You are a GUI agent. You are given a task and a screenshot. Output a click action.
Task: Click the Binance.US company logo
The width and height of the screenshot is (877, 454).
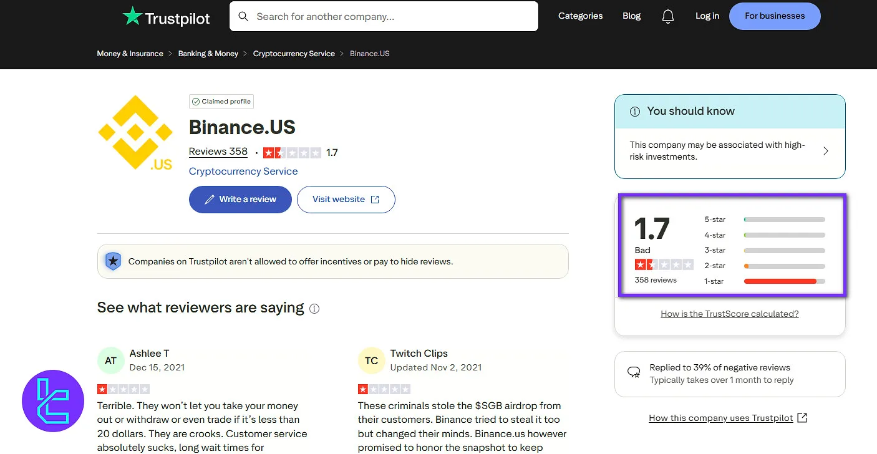click(135, 132)
